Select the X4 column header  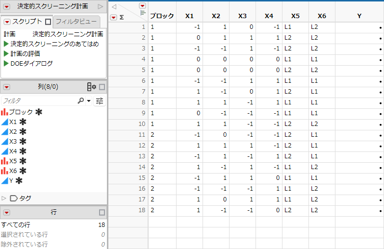tap(269, 16)
